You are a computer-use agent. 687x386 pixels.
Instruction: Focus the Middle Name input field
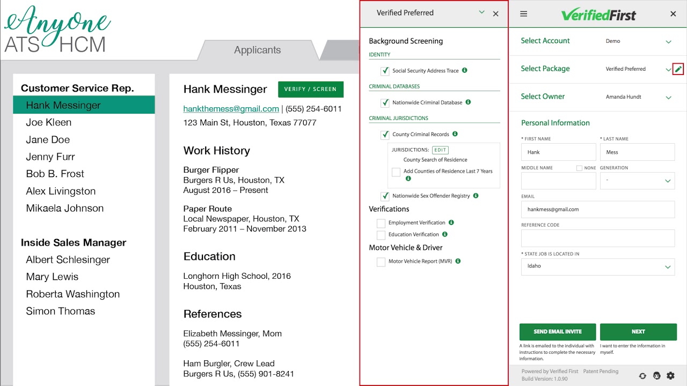559,181
